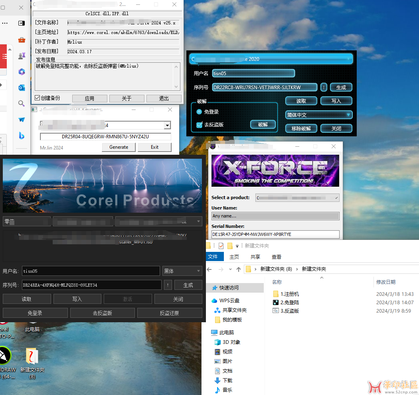The image size is (419, 395).
Task: Select the 3.反盗版 file icon
Action: tap(276, 311)
